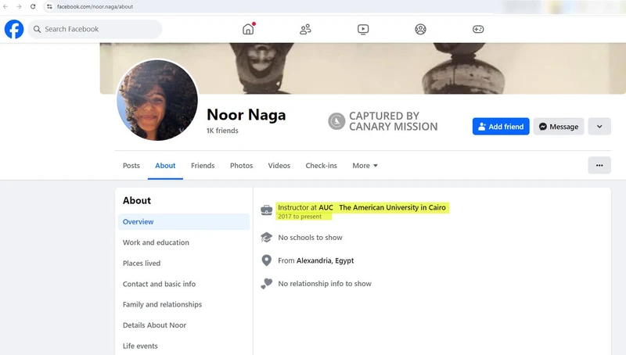Open Life events section
Viewport: 626px width, 355px height.
point(140,346)
